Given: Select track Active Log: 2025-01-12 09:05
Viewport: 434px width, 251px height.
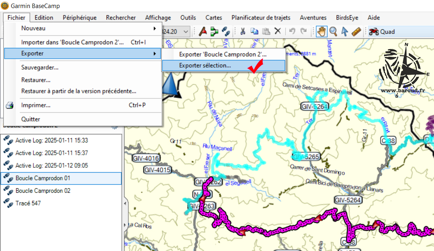Looking at the screenshot, I should [x=61, y=166].
